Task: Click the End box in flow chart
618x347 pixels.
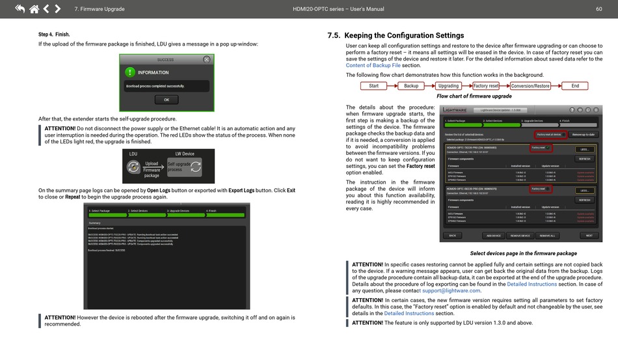Action: [x=575, y=86]
